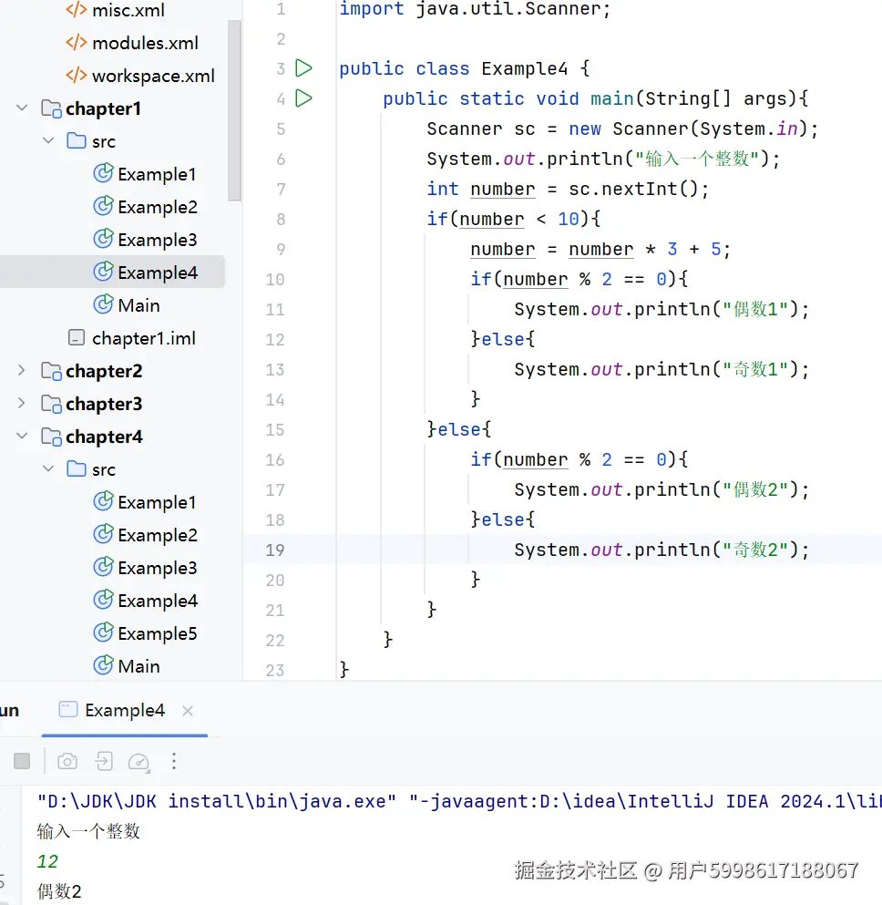The image size is (882, 905).
Task: Select Example1 under chapter1 src
Action: [145, 174]
